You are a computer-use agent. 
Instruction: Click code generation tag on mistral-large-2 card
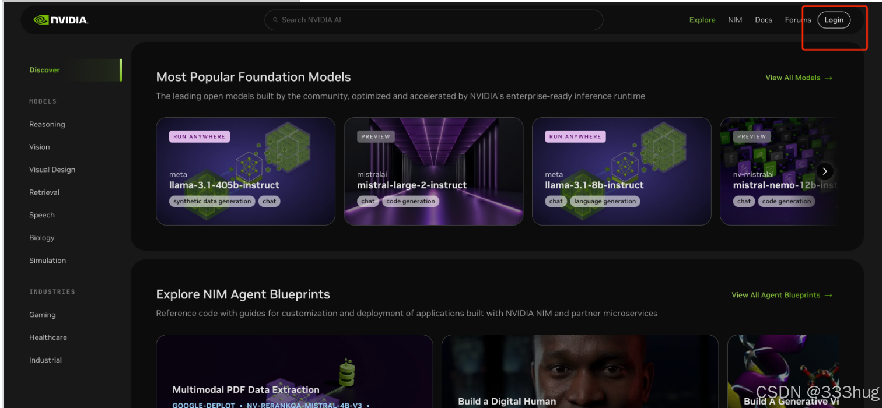click(x=411, y=201)
